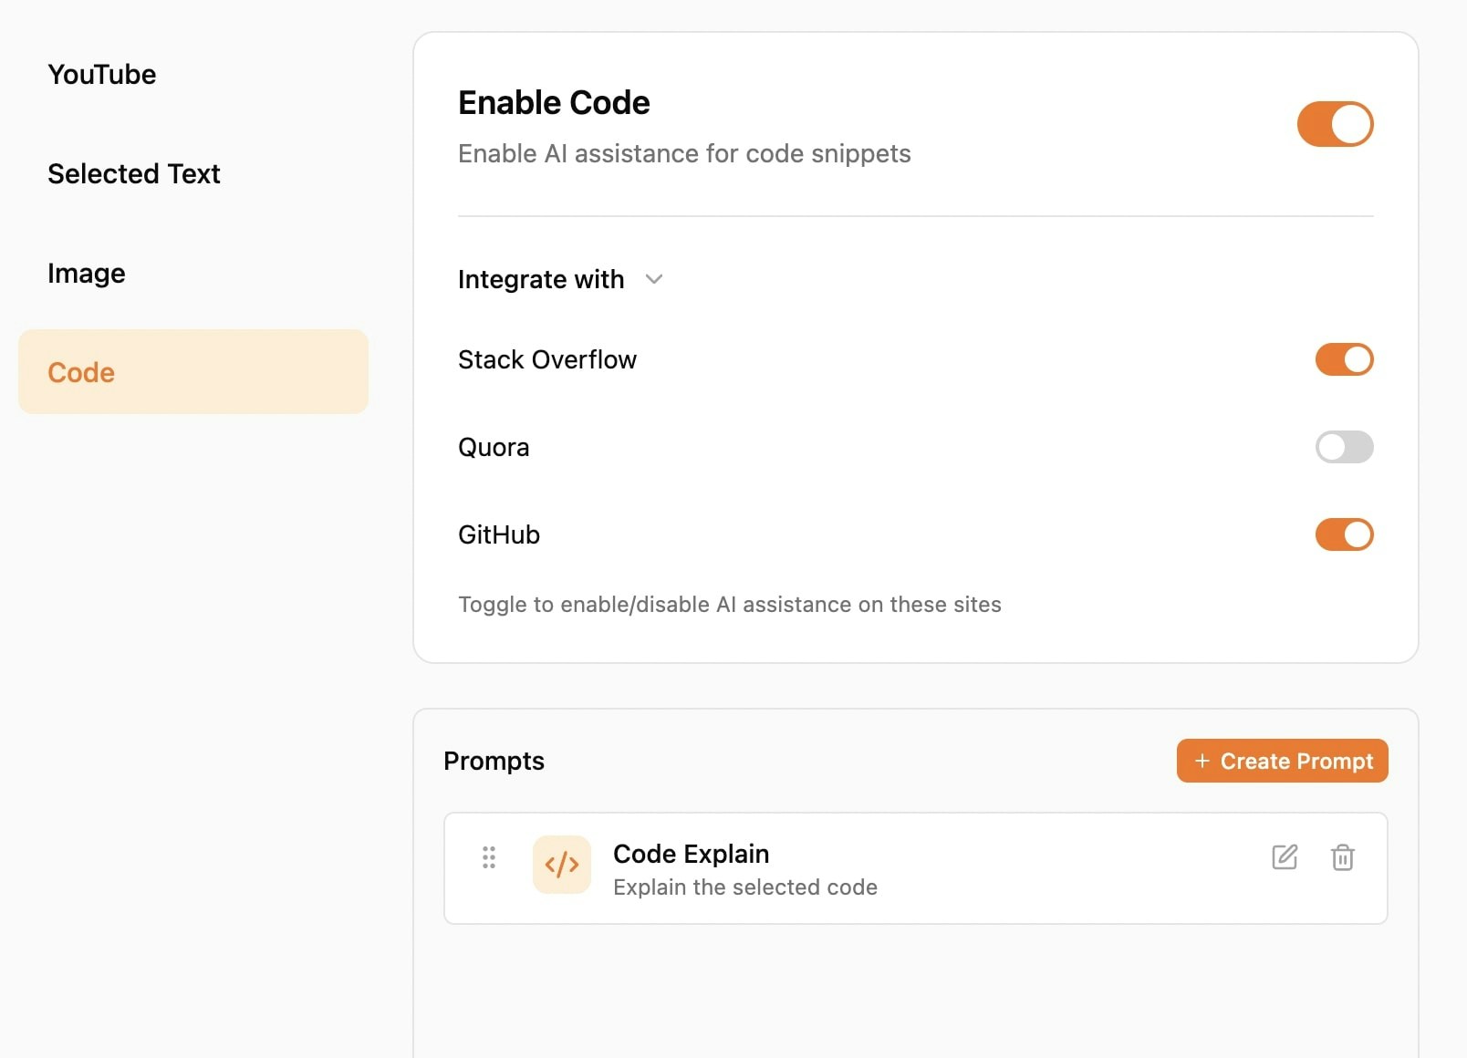Click the drag handle beside Code Explain
The image size is (1467, 1058).
click(489, 857)
